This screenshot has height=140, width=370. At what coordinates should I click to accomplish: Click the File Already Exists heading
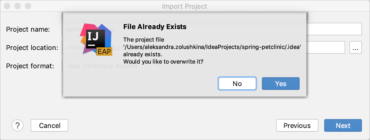point(155,27)
